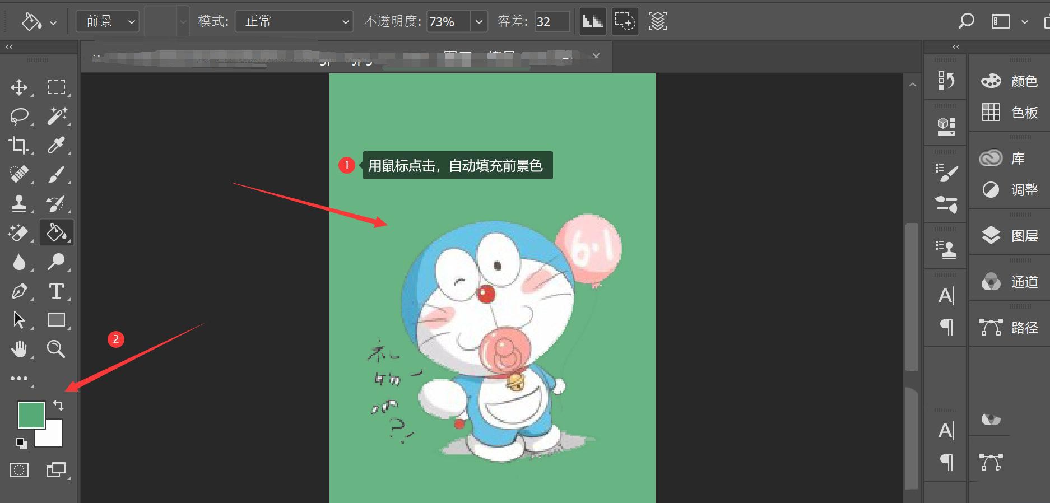Screen dimensions: 1050x503
Task: Toggle Quick Mask mode
Action: [x=19, y=470]
